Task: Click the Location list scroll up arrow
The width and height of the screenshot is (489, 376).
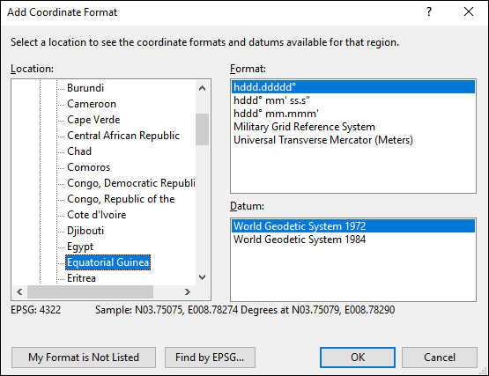Action: click(x=202, y=88)
